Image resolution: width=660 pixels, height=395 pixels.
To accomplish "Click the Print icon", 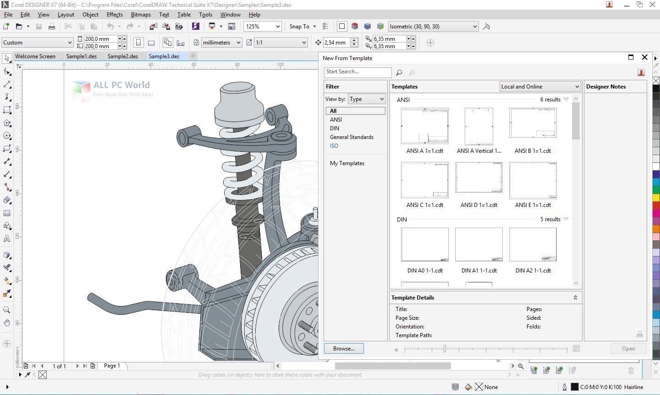I will [x=52, y=27].
